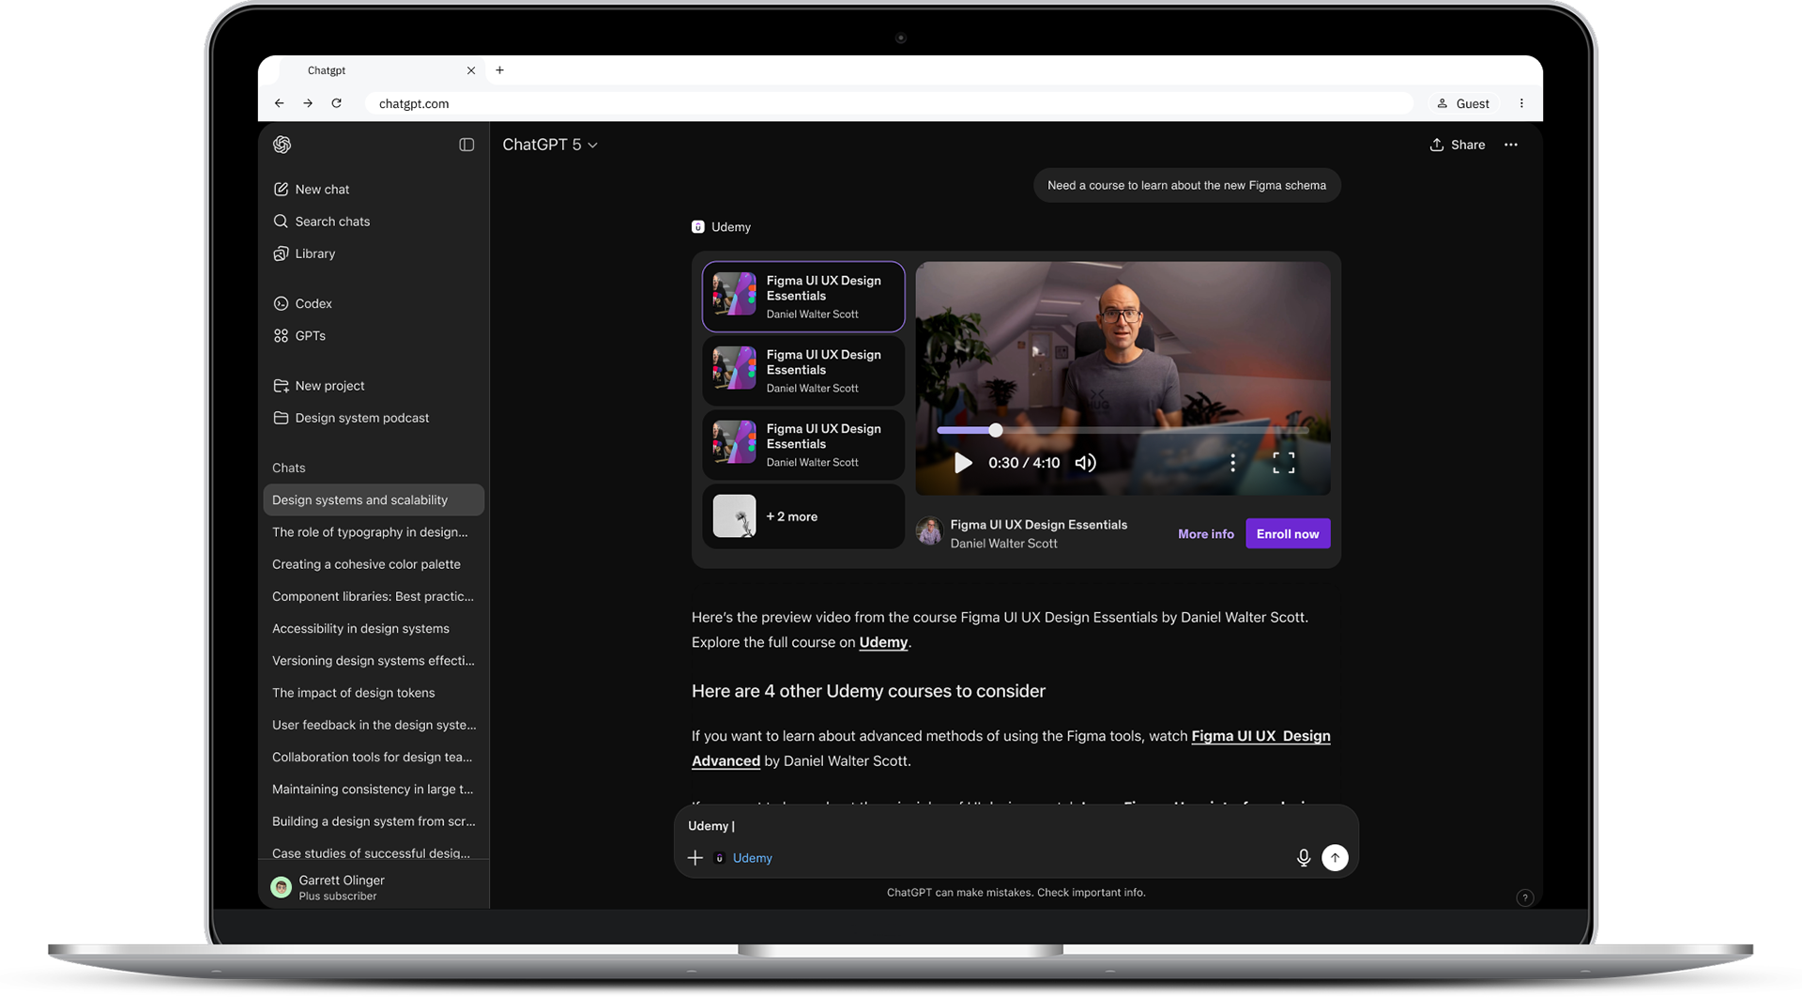Select the first Figma UI UX Design Essentials card
Viewport: 1802px width, 997px height.
(803, 297)
